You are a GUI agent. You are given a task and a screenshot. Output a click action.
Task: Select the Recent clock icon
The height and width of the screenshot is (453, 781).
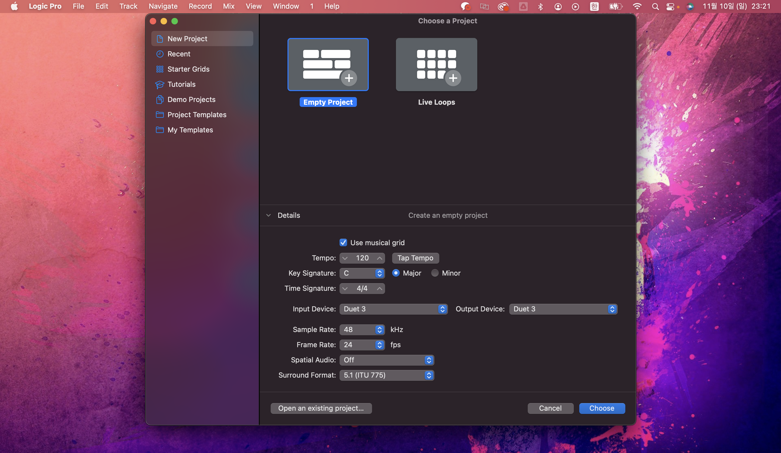[x=160, y=54]
